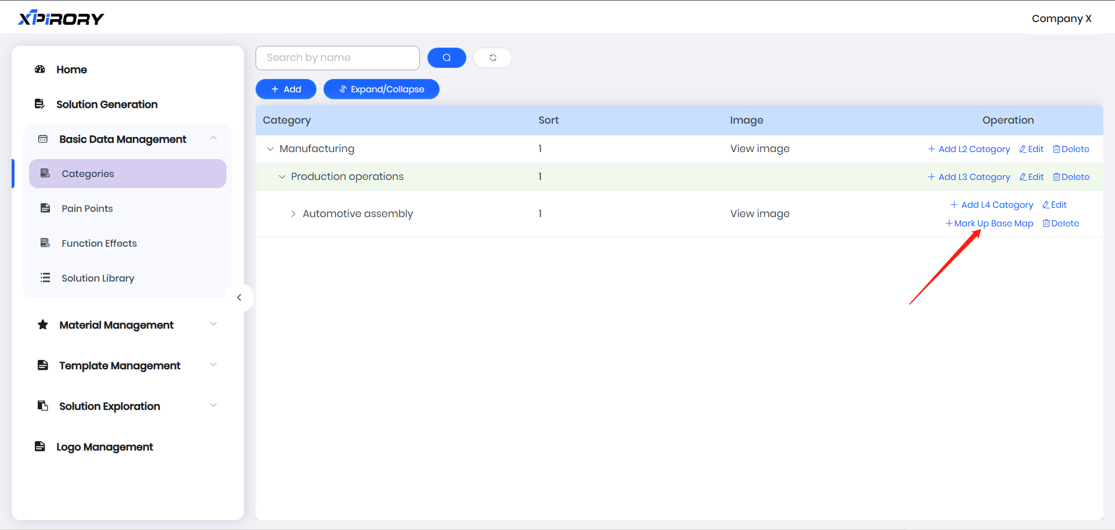Screen dimensions: 1115x530
Task: Edit the Automotive assembly category
Action: click(x=1054, y=205)
